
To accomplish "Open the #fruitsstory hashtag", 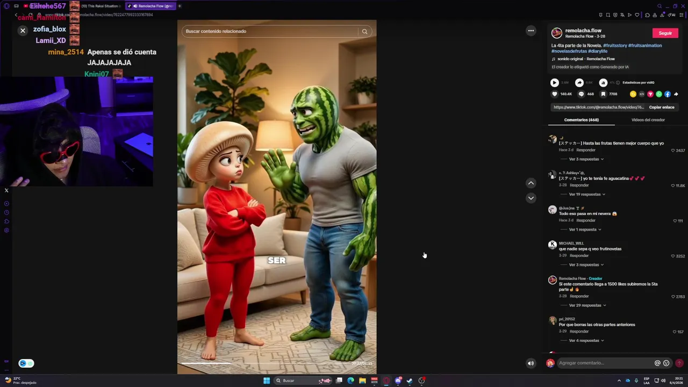I will pos(615,46).
